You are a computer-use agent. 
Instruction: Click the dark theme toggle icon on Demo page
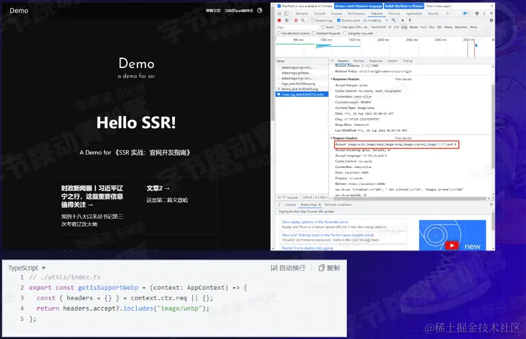(259, 10)
